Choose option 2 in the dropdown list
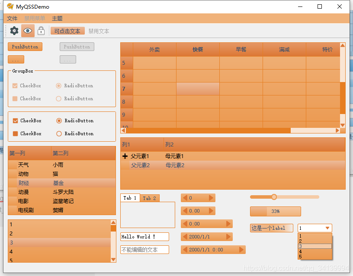Screen dimensions: 353x276 (x=315, y=241)
